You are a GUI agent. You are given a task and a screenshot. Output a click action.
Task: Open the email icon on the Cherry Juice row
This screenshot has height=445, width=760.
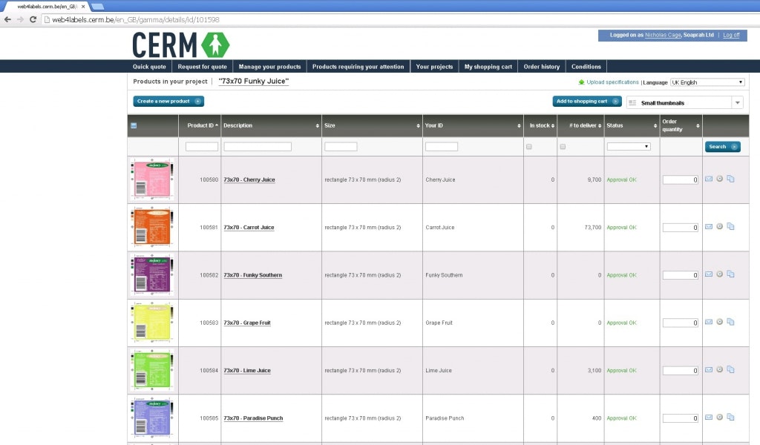(710, 179)
